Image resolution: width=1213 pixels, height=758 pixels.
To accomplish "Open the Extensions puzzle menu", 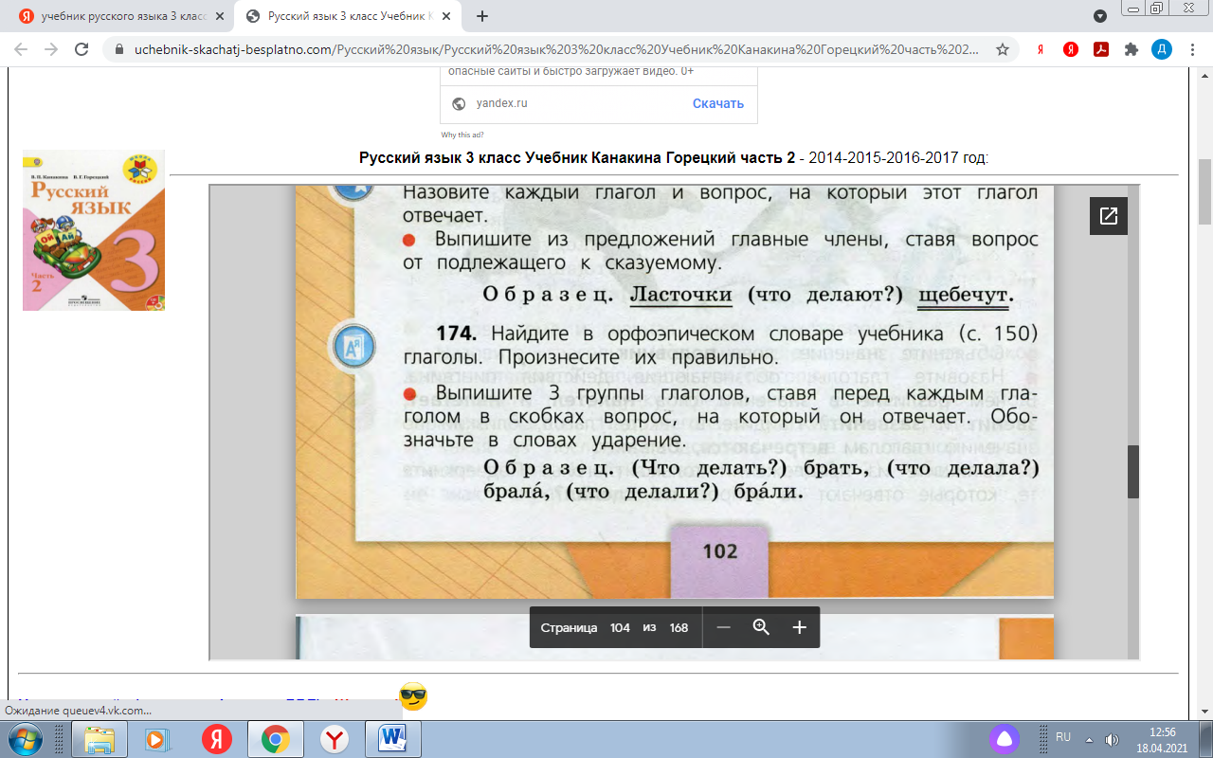I will click(x=1131, y=49).
